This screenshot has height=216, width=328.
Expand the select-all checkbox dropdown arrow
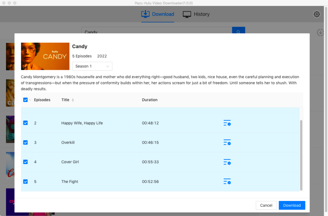(30, 100)
